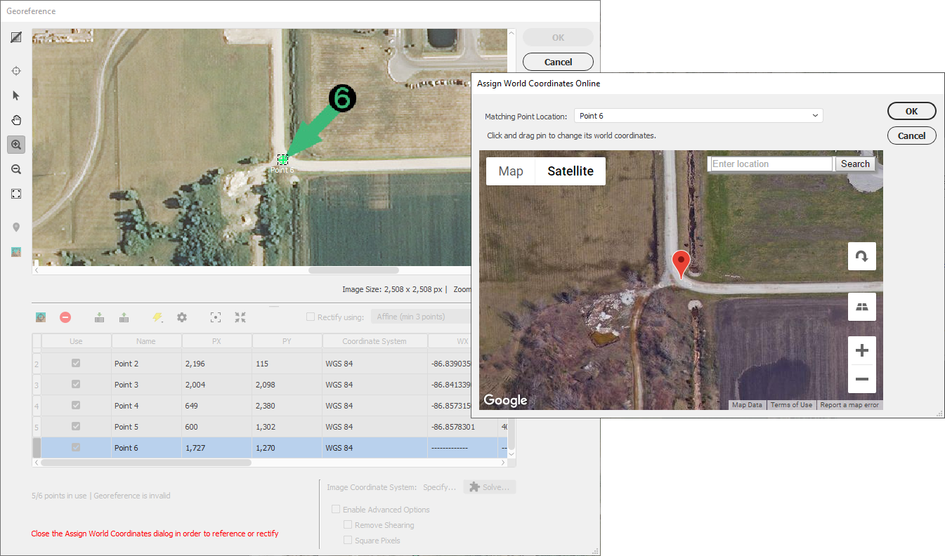Screen dimensions: 945x556
Task: Select the zoom out magnifier tool
Action: tap(16, 169)
